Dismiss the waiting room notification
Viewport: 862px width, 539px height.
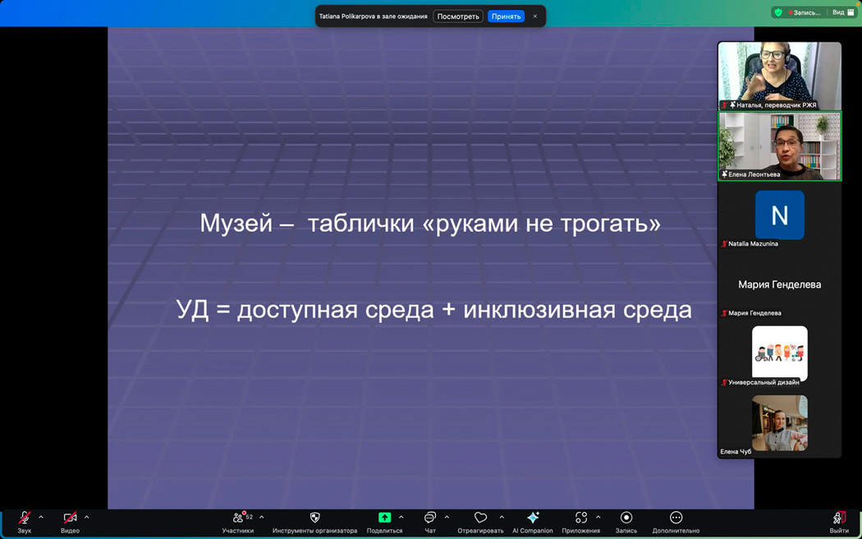(535, 16)
